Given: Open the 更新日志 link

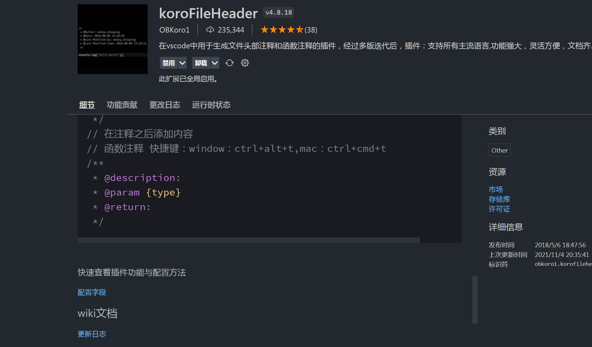Looking at the screenshot, I should tap(92, 334).
